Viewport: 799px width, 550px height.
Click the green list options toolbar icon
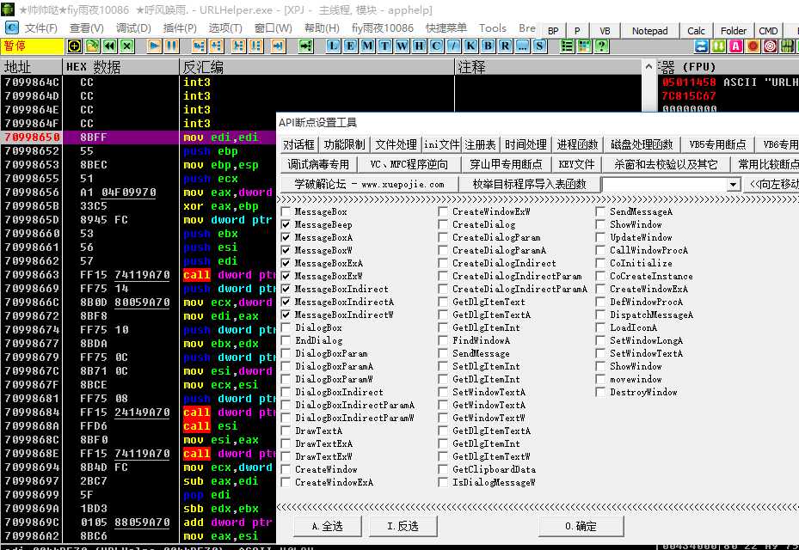567,46
